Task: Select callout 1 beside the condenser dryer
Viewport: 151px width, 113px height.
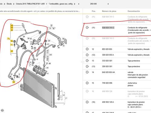Action: [66, 98]
